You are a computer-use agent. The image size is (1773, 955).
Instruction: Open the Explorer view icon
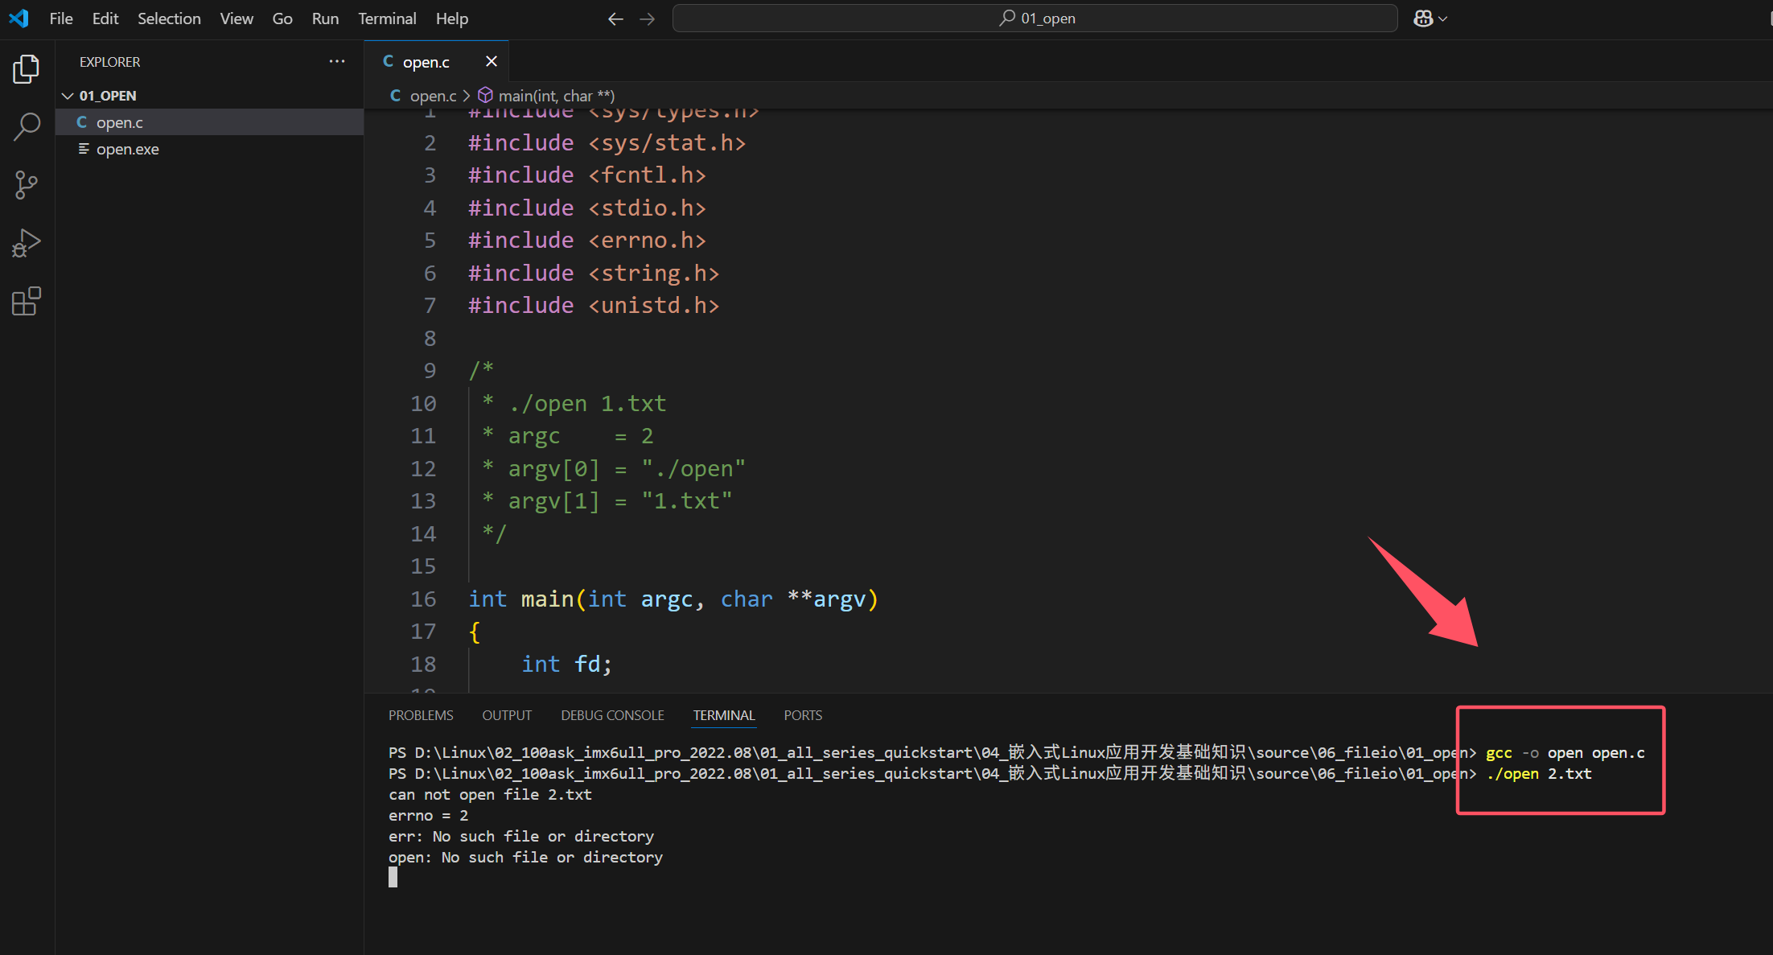[26, 69]
